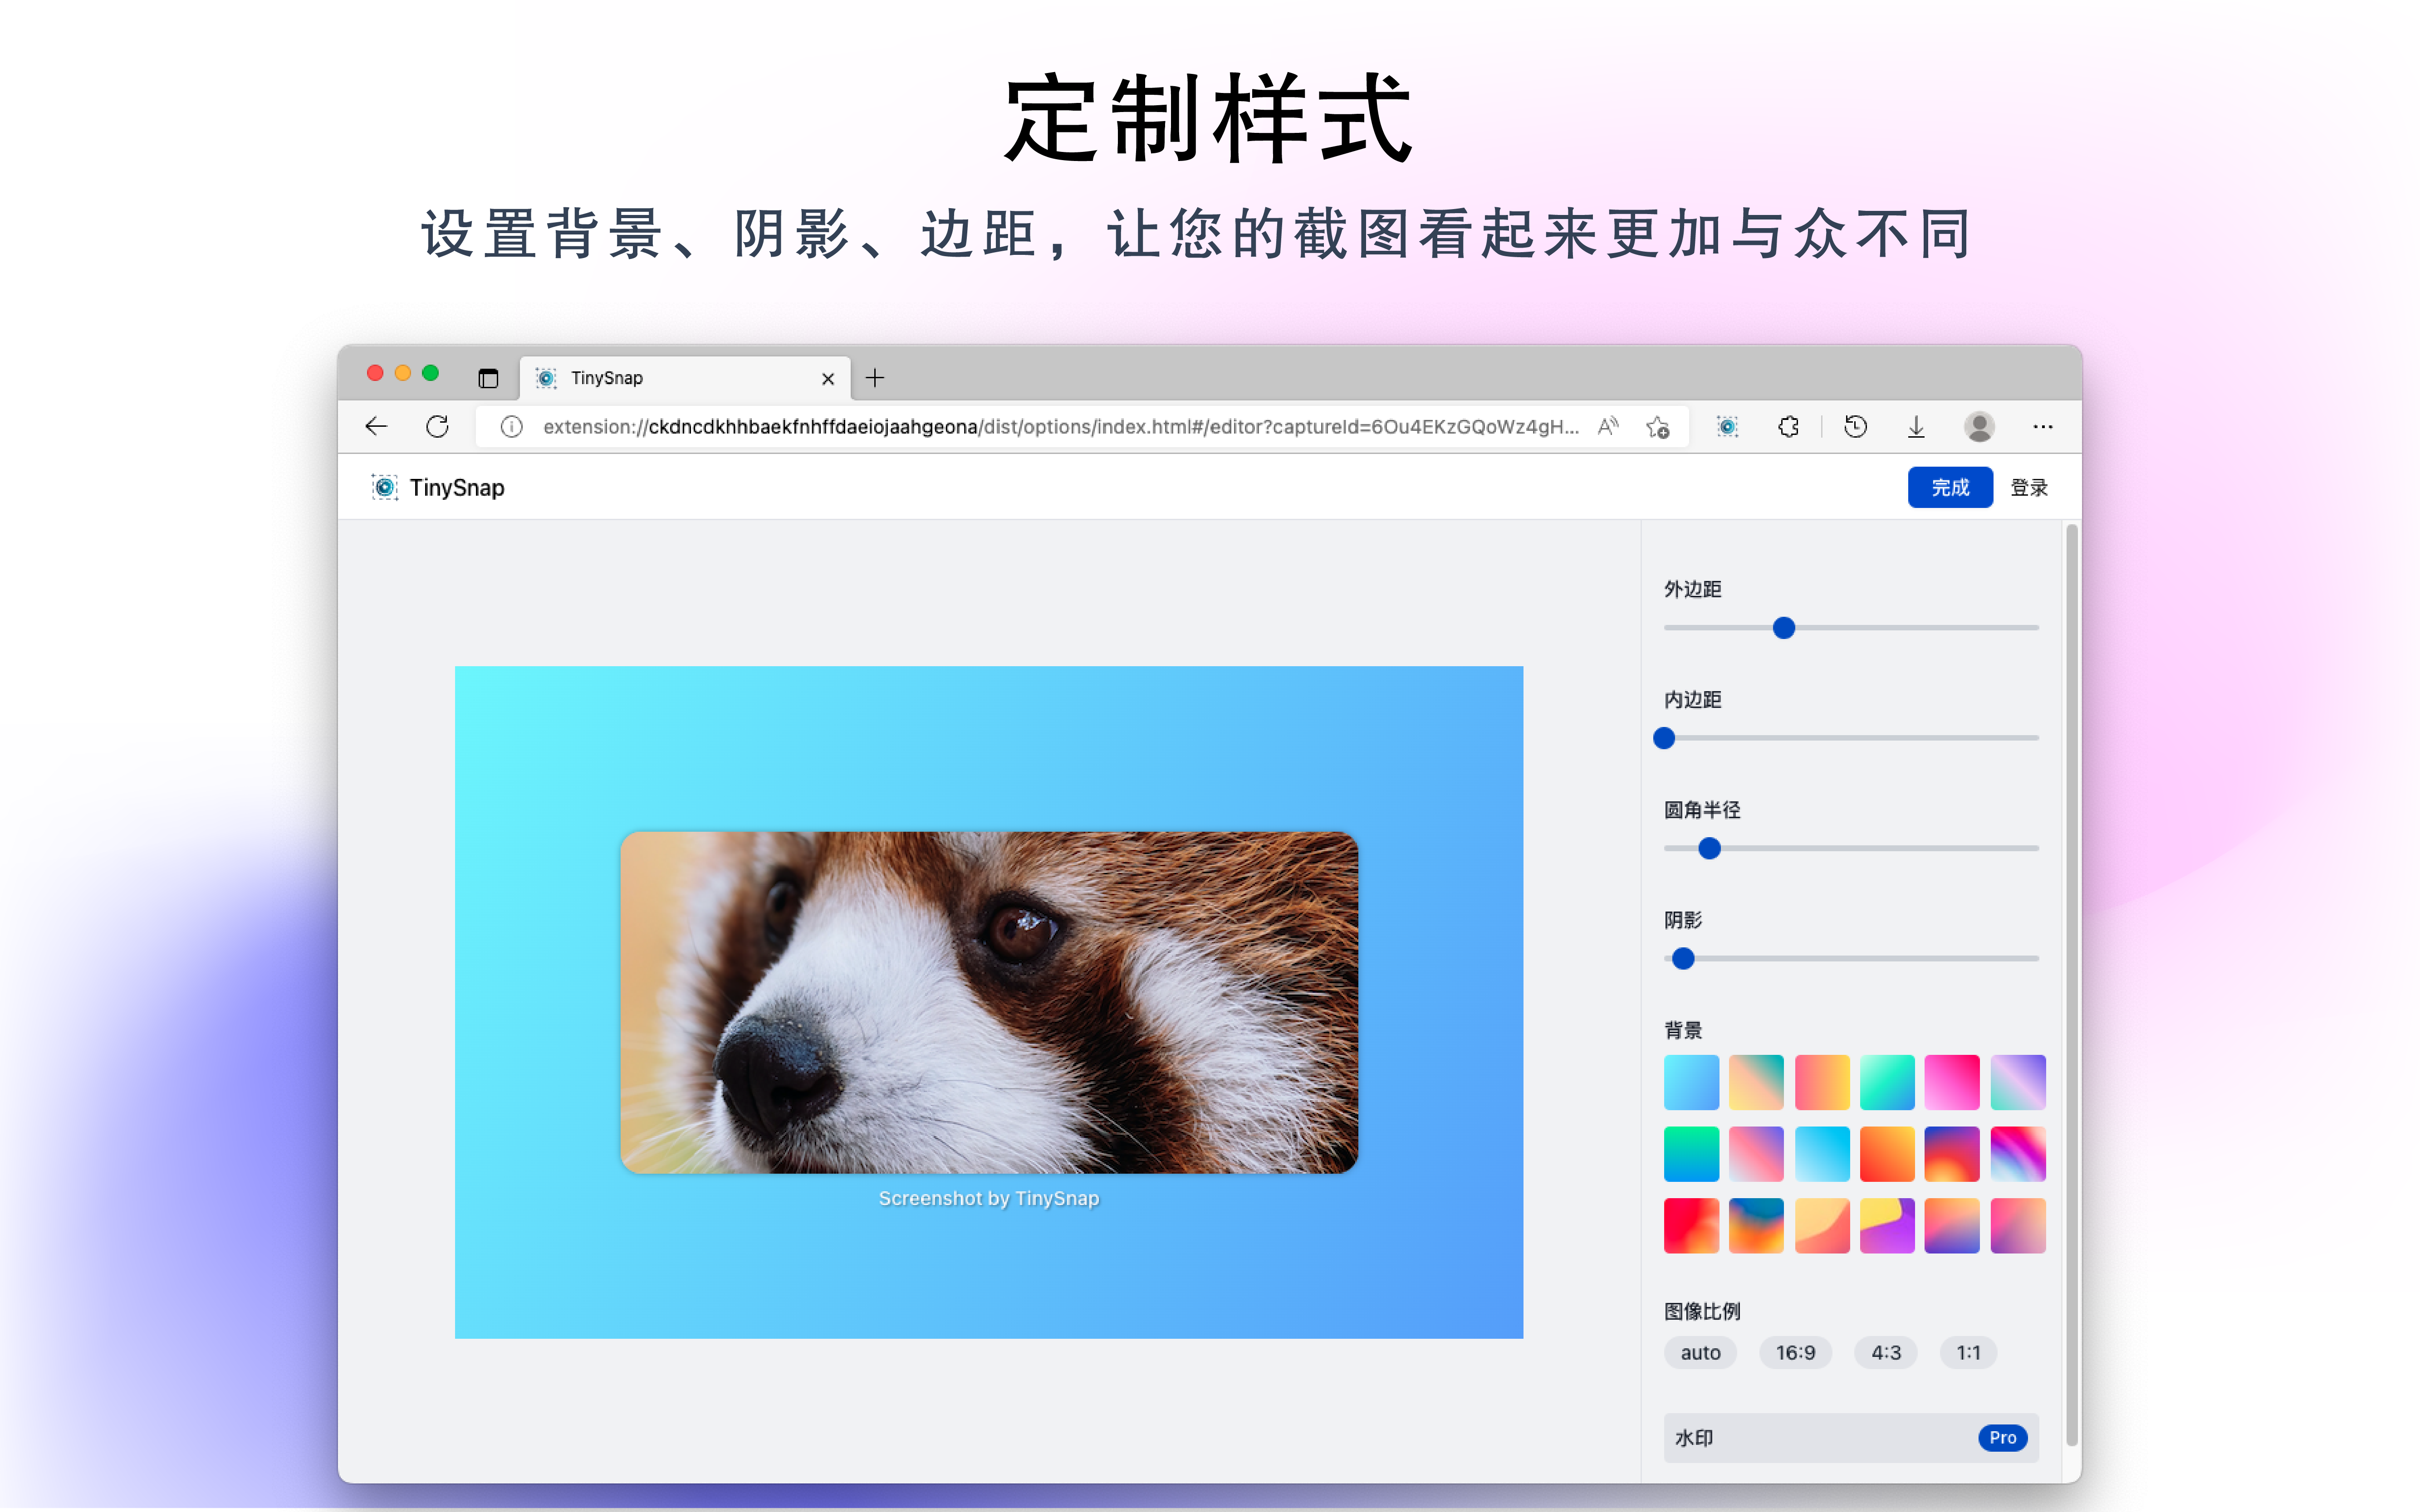Select the magenta-striped swatch in second row
2420x1512 pixels.
coord(2018,1154)
